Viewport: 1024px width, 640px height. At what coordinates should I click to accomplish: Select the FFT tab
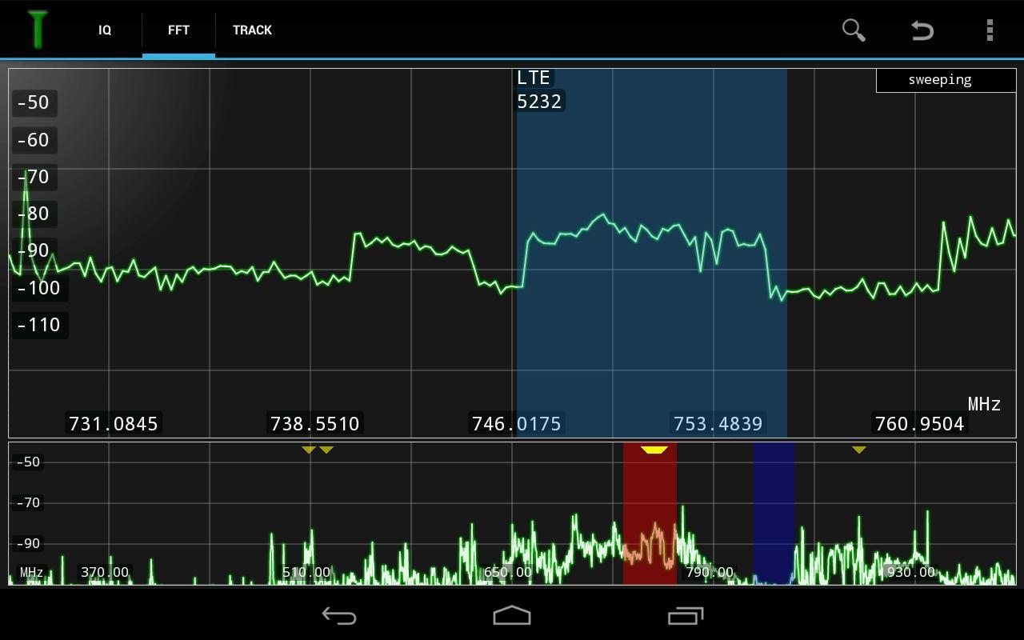178,30
